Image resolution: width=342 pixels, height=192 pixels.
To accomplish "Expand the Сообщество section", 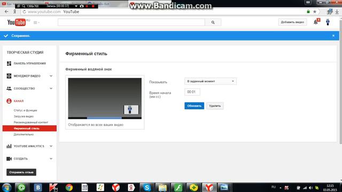I will (x=51, y=89).
